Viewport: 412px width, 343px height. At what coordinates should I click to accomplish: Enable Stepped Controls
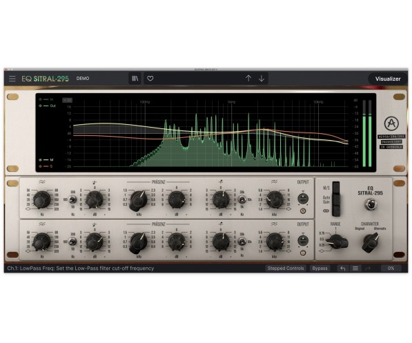coord(285,268)
